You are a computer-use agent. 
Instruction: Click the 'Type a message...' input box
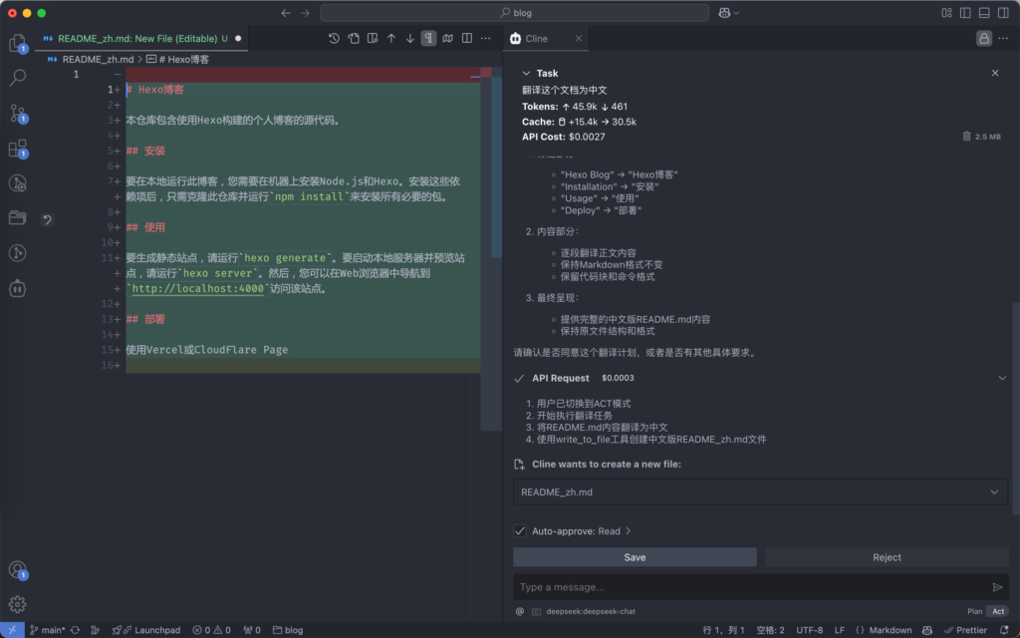[753, 587]
